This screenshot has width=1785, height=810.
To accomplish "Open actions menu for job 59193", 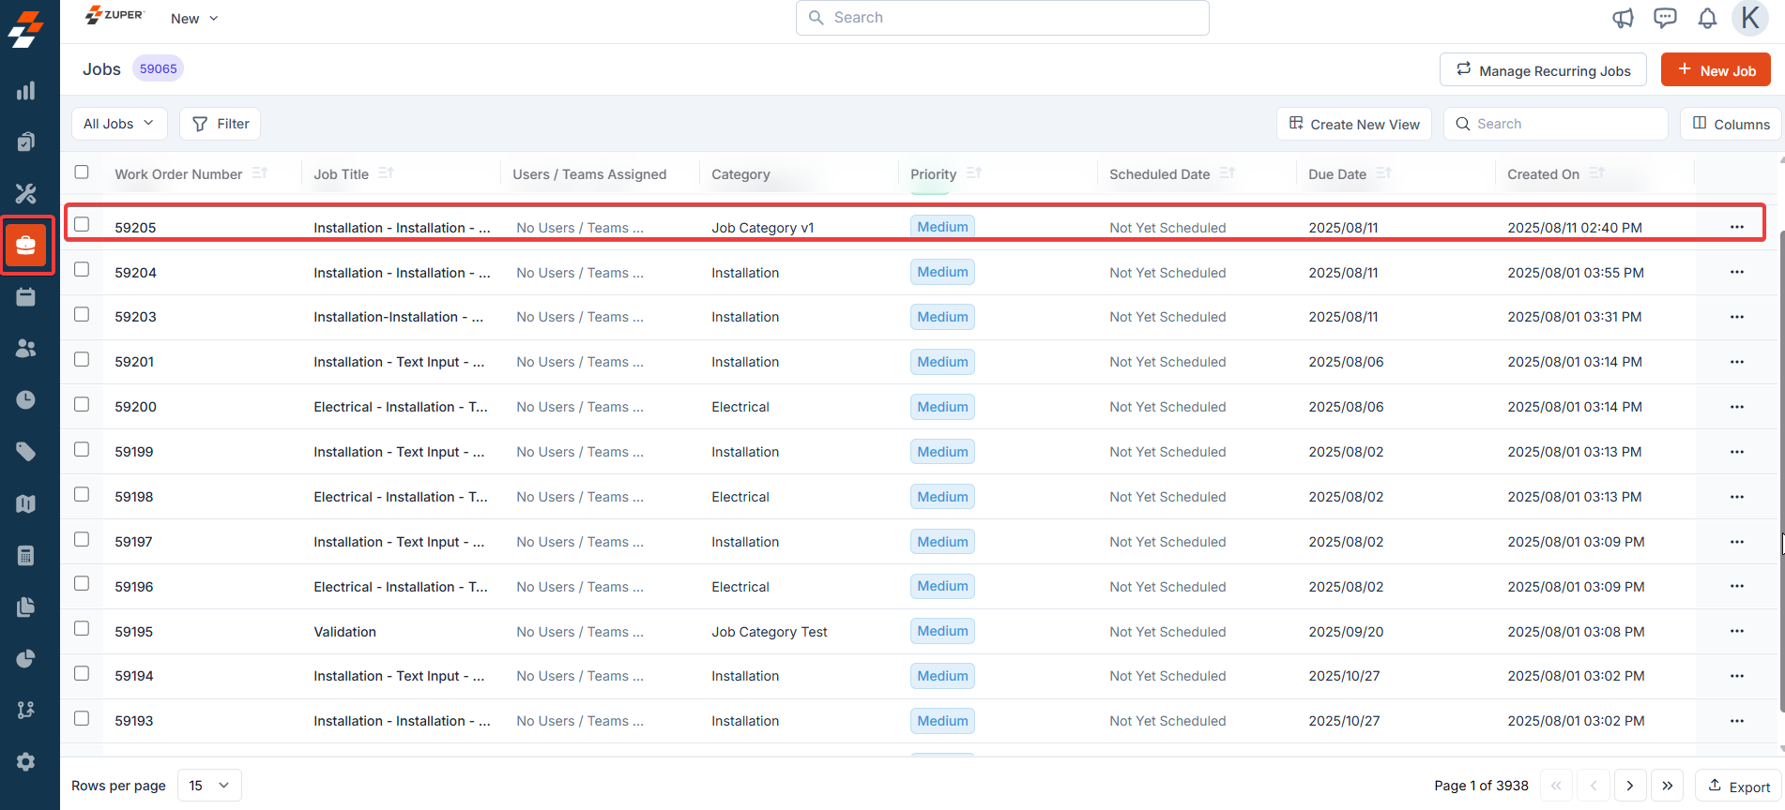I will [1737, 721].
